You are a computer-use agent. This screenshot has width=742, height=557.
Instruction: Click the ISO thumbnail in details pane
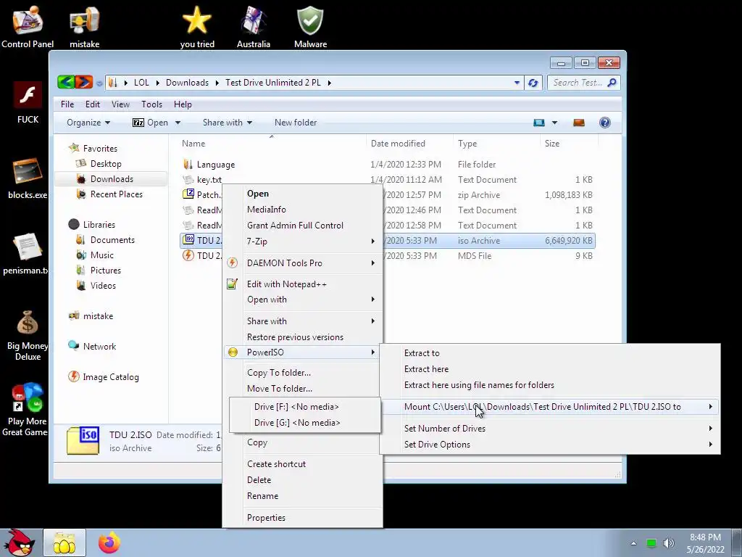(83, 441)
